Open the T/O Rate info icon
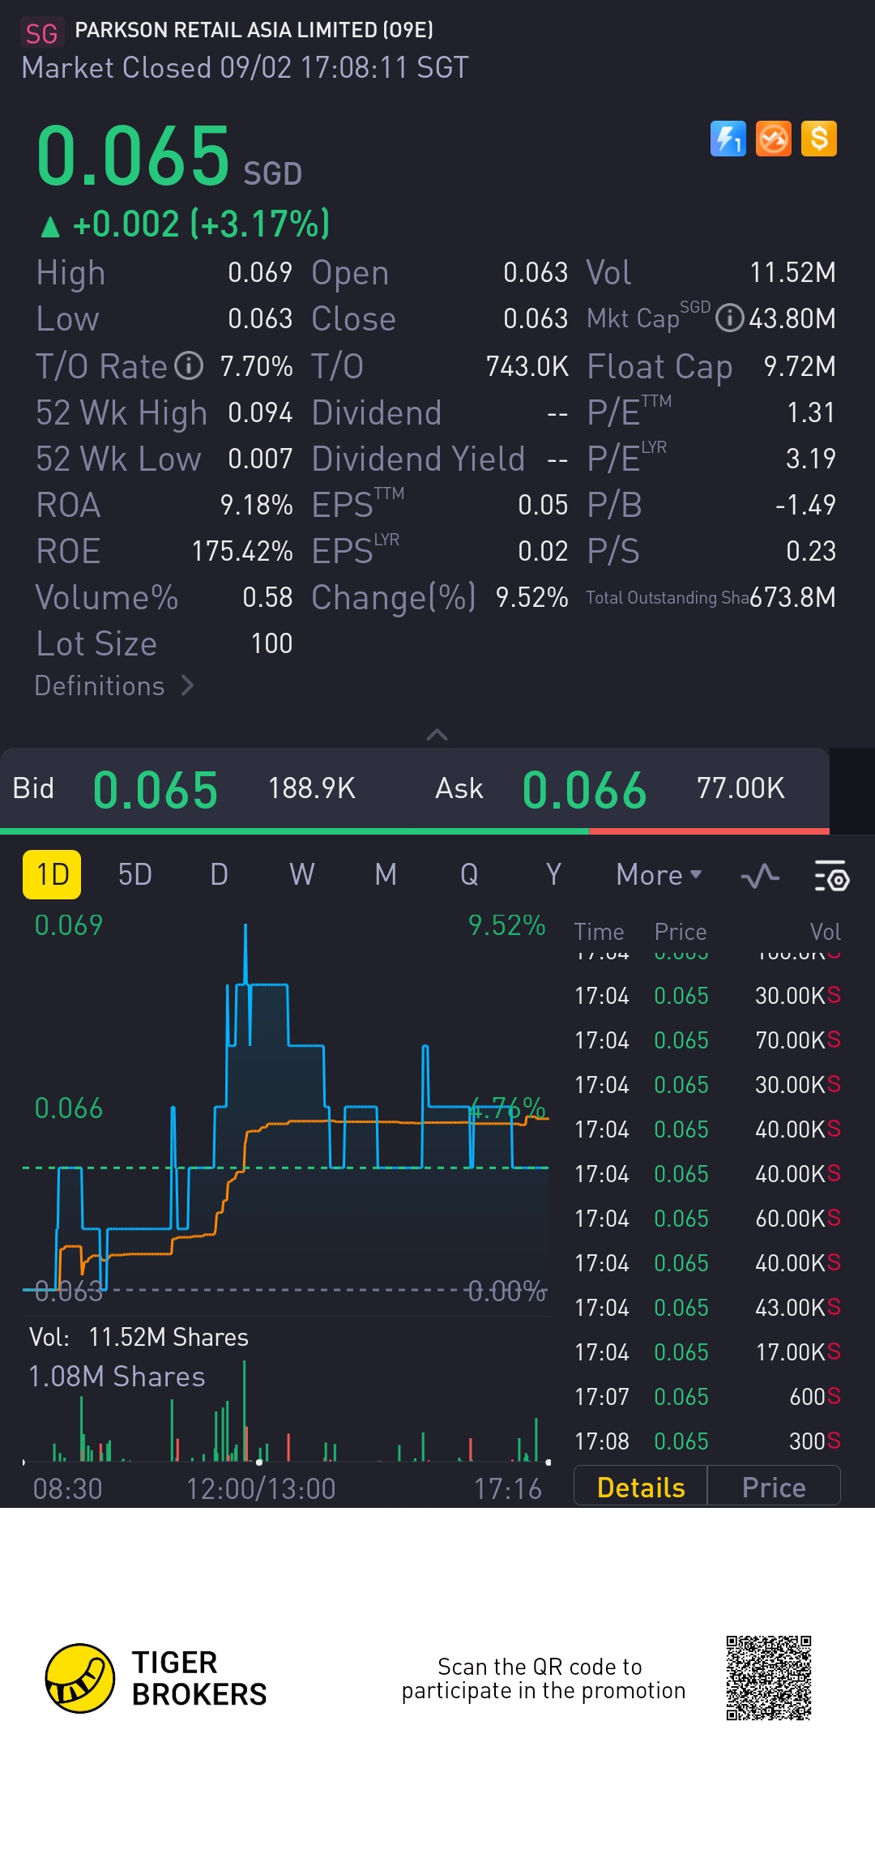Viewport: 875px width, 1849px height. click(x=190, y=366)
